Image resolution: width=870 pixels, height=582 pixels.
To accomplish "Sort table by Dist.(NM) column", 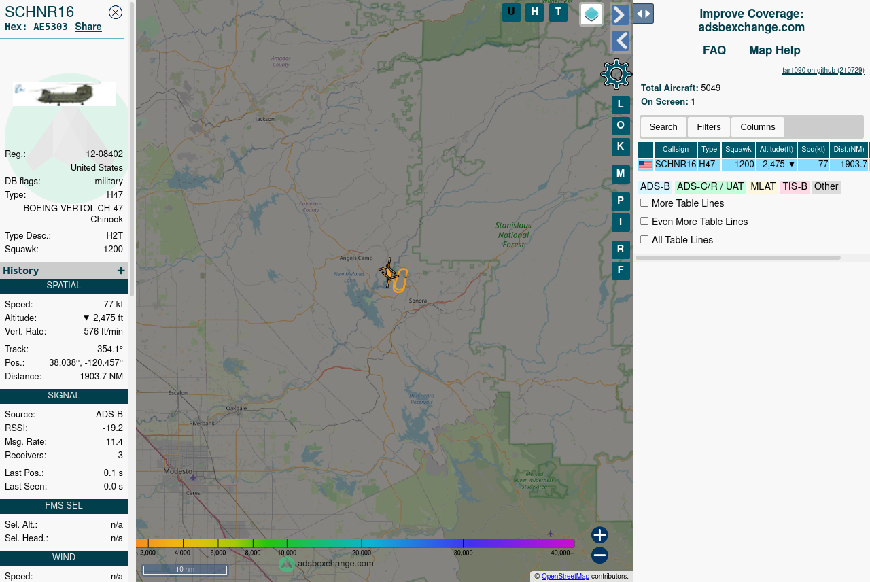I will (x=850, y=150).
